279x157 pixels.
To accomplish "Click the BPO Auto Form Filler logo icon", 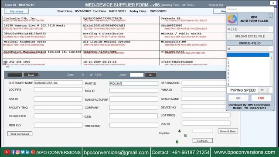I will pyautogui.click(x=232, y=19).
